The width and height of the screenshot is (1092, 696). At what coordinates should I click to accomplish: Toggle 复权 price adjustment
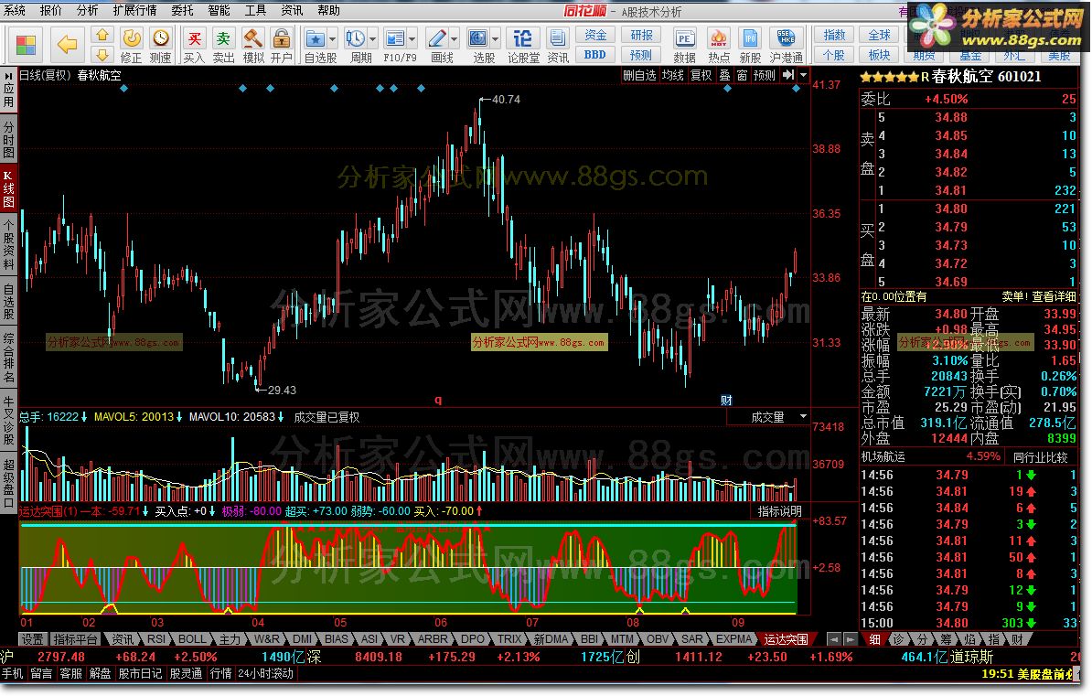(x=701, y=75)
